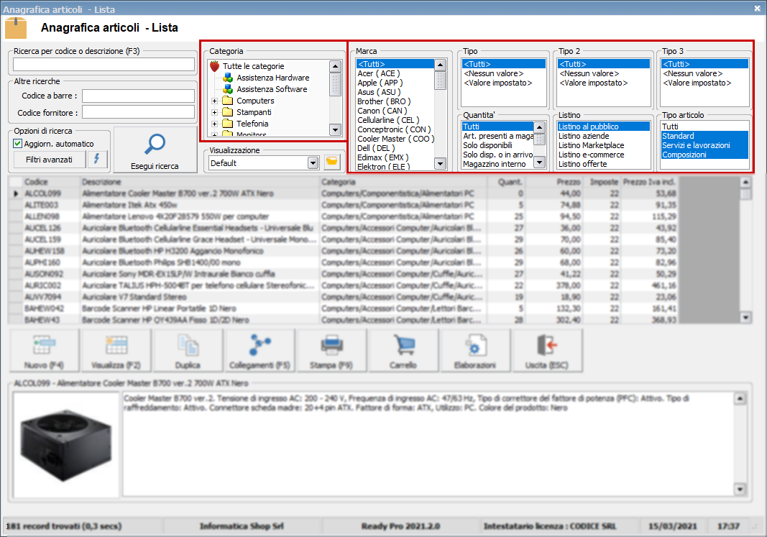
Task: Click the Uscita (ESC) exit icon
Action: 547,347
